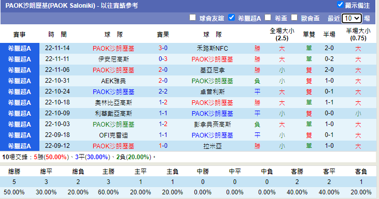Click the 總勝 header in stats table
The image size is (379, 199).
(x=14, y=172)
